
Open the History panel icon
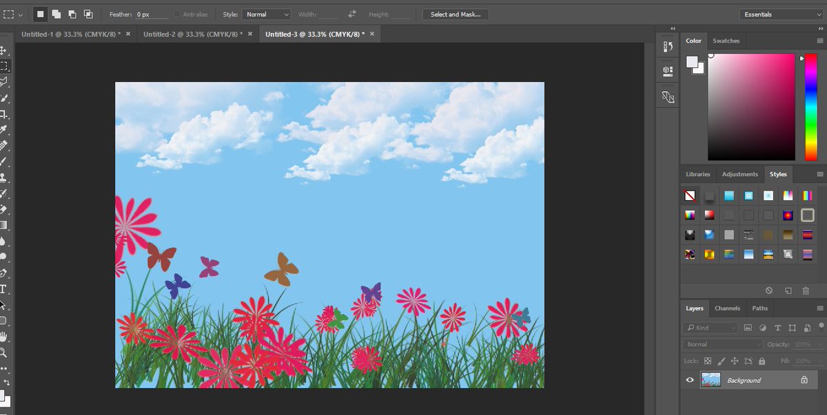tap(667, 47)
